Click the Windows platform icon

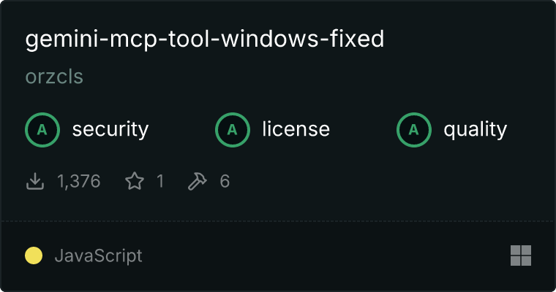point(521,255)
